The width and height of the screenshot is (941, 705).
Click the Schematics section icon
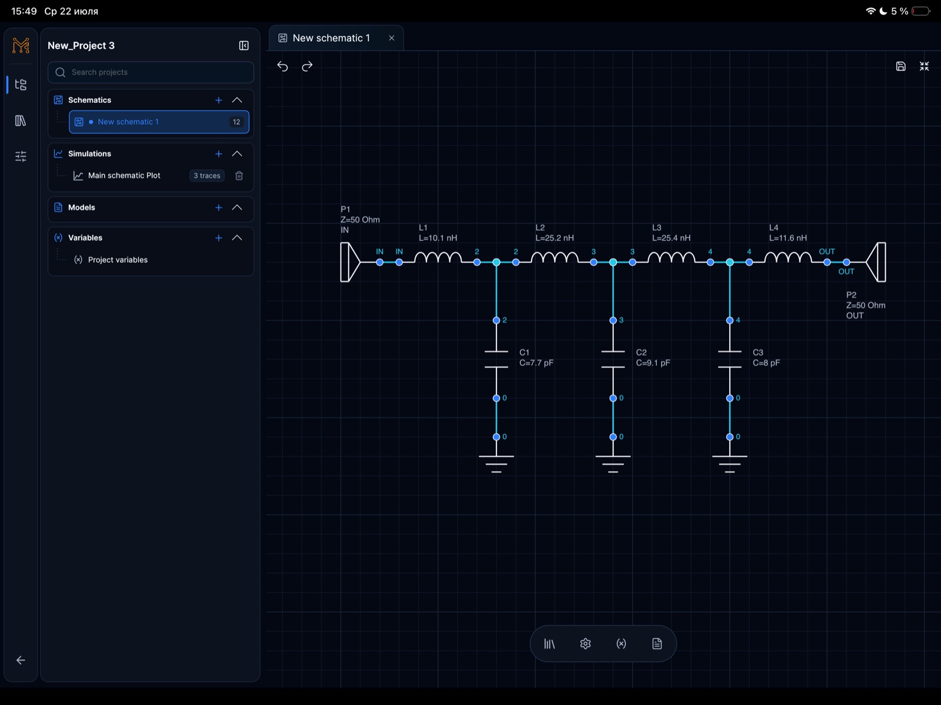tap(58, 100)
